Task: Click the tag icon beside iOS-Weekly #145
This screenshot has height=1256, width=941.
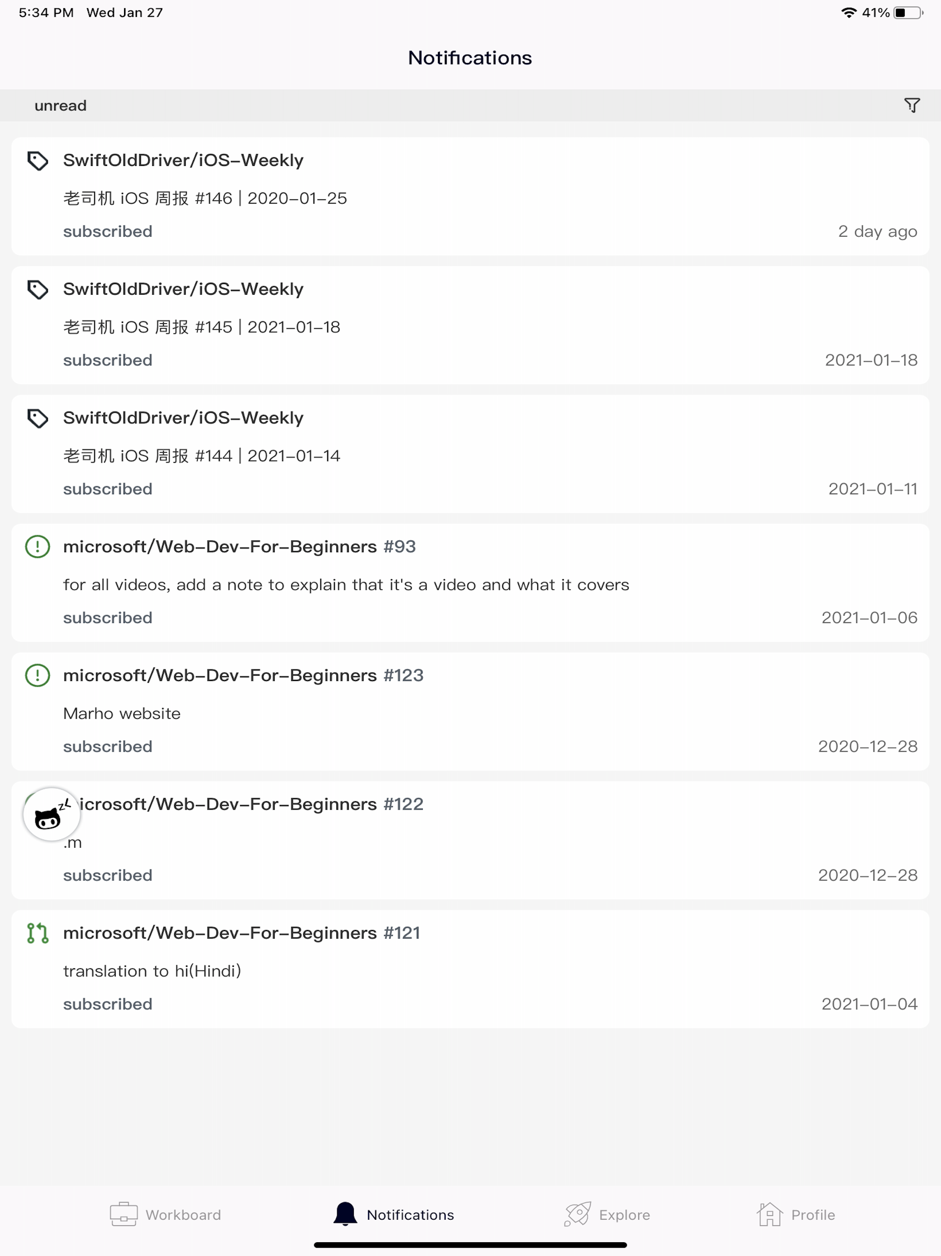Action: [x=38, y=290]
